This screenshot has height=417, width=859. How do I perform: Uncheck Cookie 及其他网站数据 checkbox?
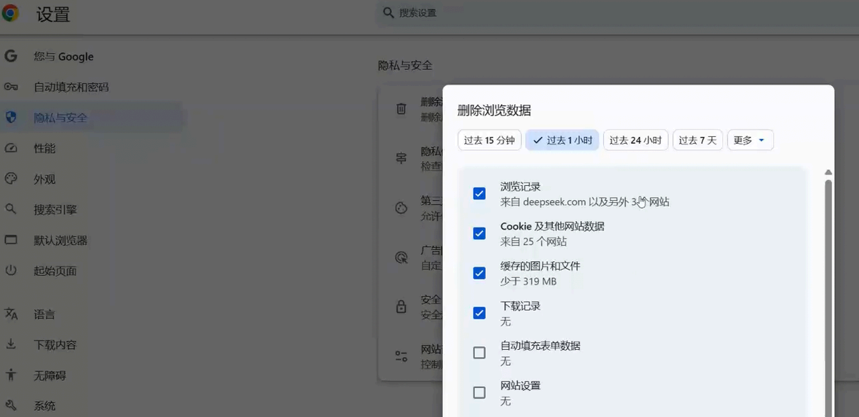(x=479, y=233)
